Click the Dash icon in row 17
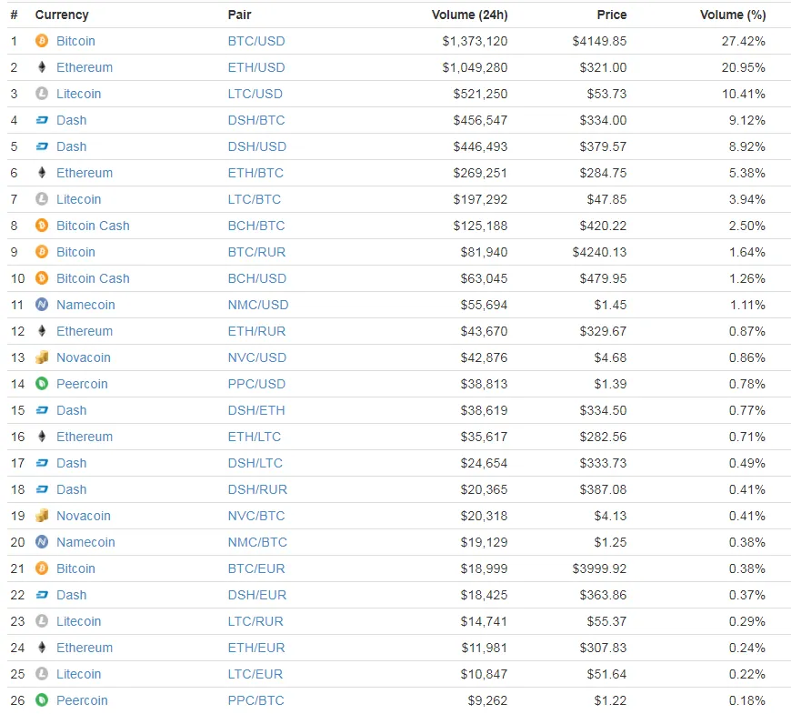The image size is (791, 714). click(42, 463)
